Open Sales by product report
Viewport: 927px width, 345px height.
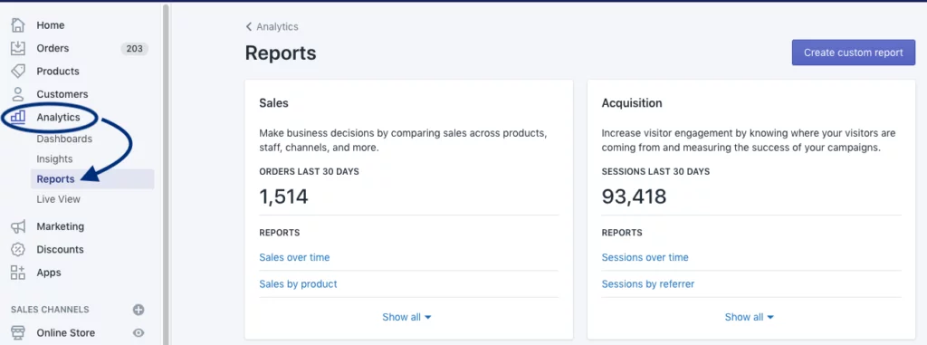click(298, 284)
